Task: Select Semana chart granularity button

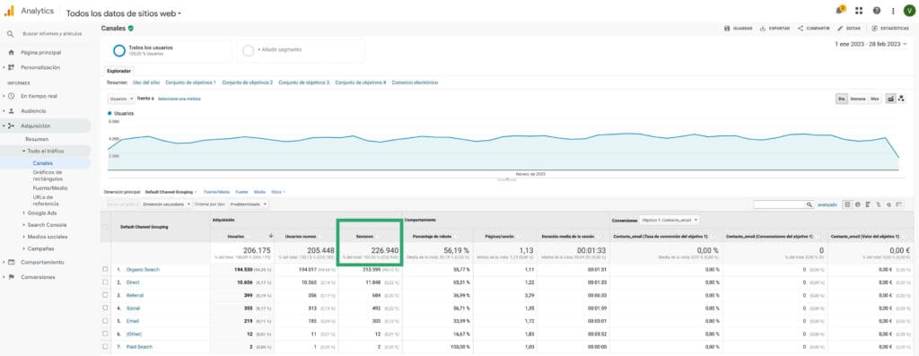Action: (857, 99)
